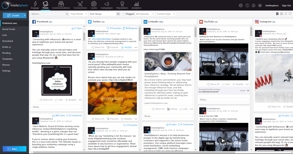Click the Facebook column icon

(34, 22)
